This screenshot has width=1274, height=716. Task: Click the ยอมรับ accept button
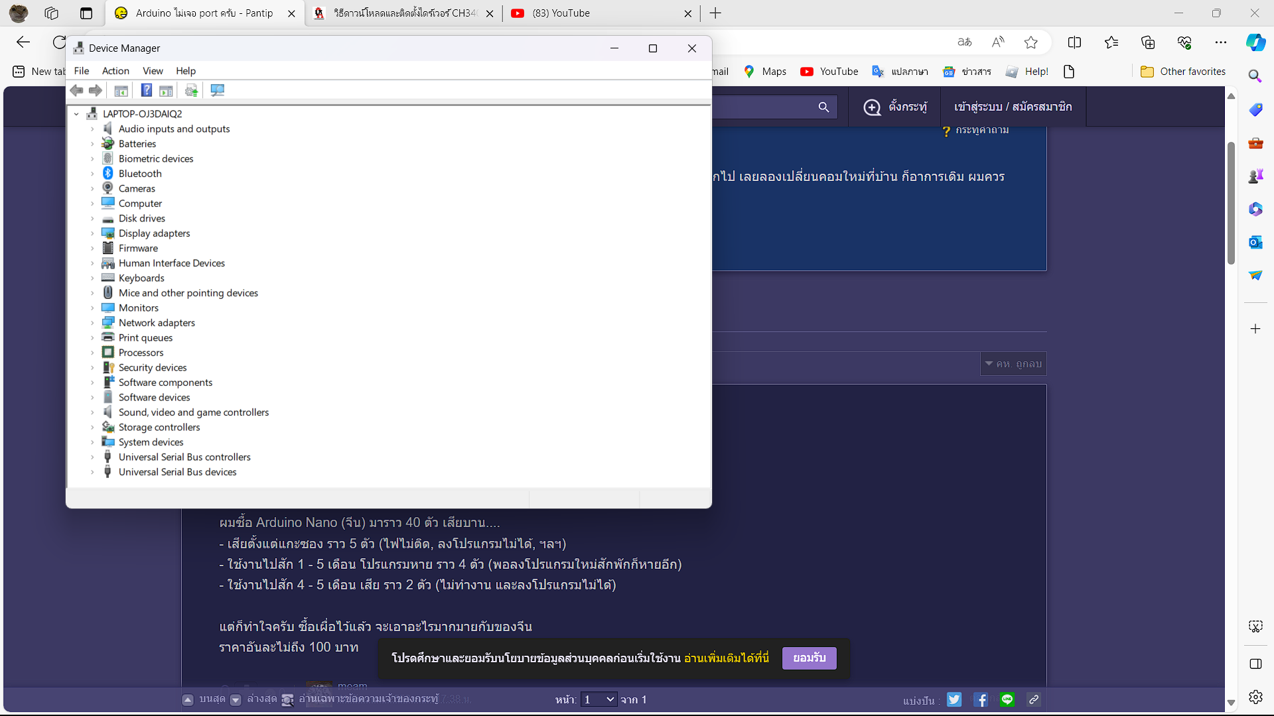[809, 658]
